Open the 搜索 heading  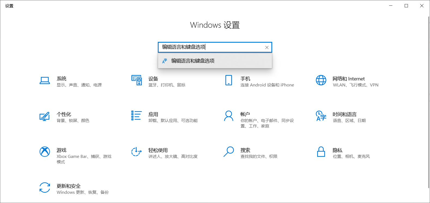pyautogui.click(x=245, y=150)
